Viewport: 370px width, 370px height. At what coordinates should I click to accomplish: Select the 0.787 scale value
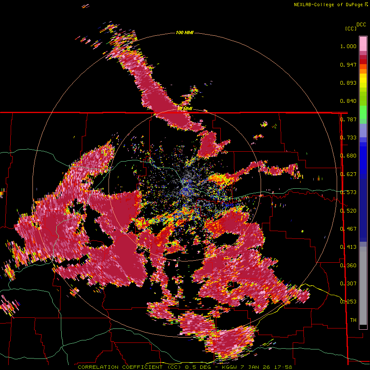click(x=348, y=119)
